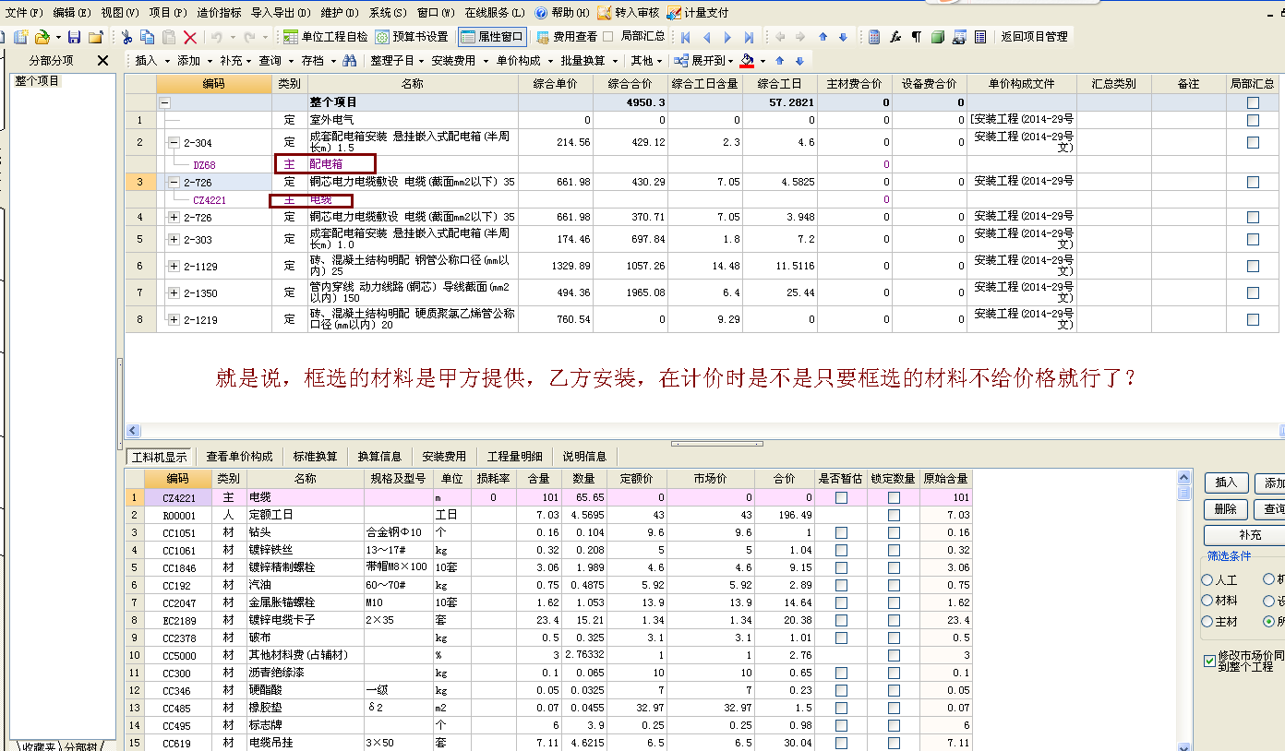Click the Cut scissors icon

pyautogui.click(x=126, y=37)
